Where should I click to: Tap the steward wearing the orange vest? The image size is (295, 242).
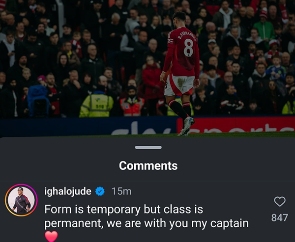(132, 104)
